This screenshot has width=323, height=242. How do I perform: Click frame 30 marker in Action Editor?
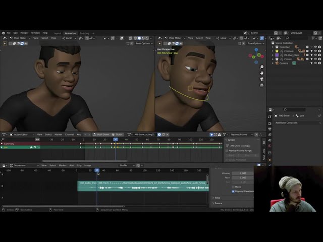coord(116,140)
